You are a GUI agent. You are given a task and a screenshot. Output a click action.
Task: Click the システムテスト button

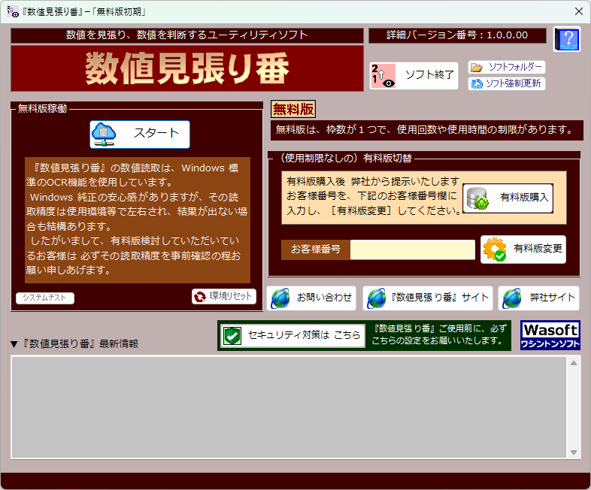(x=45, y=298)
